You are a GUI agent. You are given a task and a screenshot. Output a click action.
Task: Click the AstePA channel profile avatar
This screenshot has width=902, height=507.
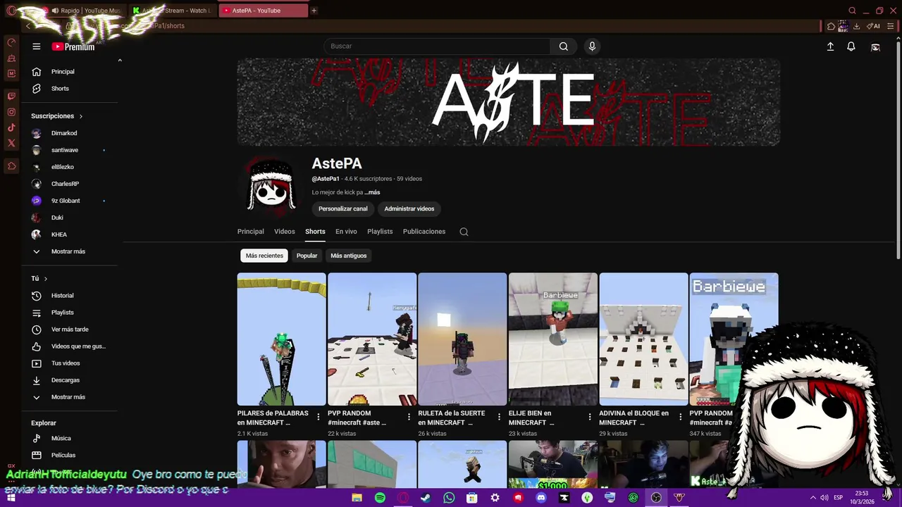coord(272,187)
